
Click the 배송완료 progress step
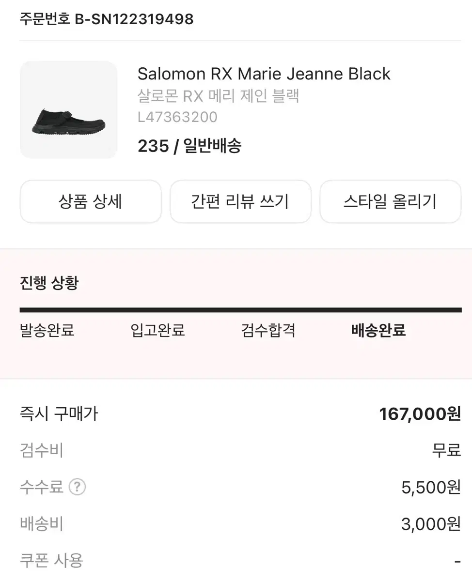(378, 331)
